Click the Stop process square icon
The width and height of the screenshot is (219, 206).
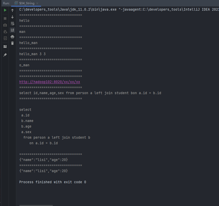[5, 18]
